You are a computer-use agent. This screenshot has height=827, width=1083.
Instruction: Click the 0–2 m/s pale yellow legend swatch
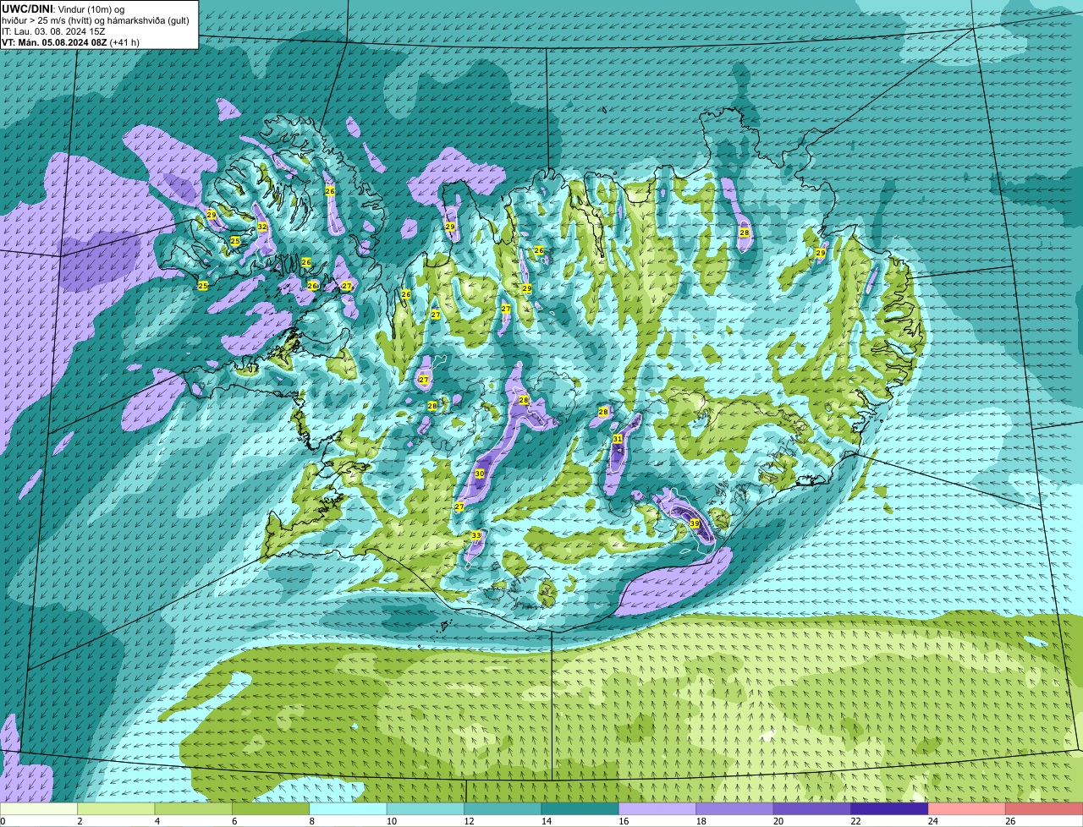tap(39, 808)
